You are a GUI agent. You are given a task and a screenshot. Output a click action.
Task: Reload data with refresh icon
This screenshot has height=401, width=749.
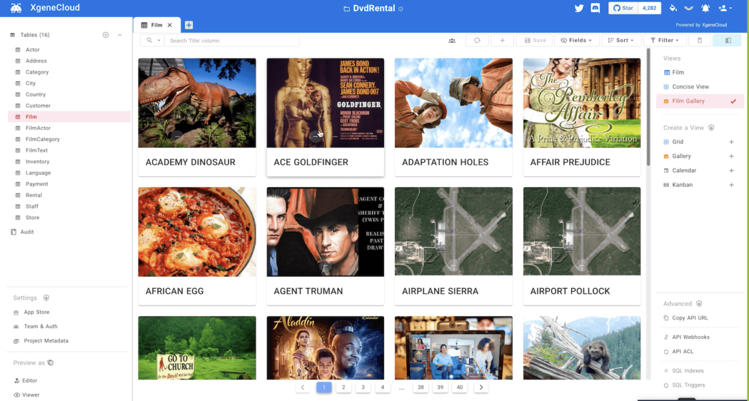[x=477, y=41]
